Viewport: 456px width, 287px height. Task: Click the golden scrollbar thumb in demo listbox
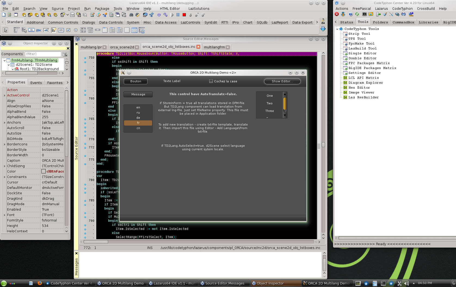click(x=285, y=104)
